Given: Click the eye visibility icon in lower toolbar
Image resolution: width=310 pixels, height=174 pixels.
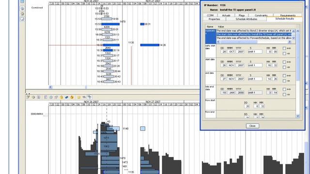Looking at the screenshot, I should coord(84,97).
